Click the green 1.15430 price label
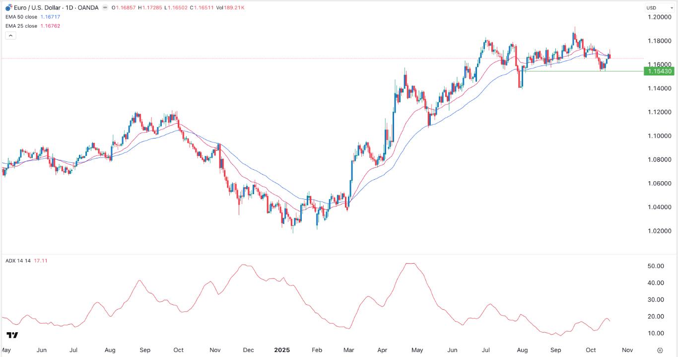Image resolution: width=678 pixels, height=357 pixels. pyautogui.click(x=658, y=71)
